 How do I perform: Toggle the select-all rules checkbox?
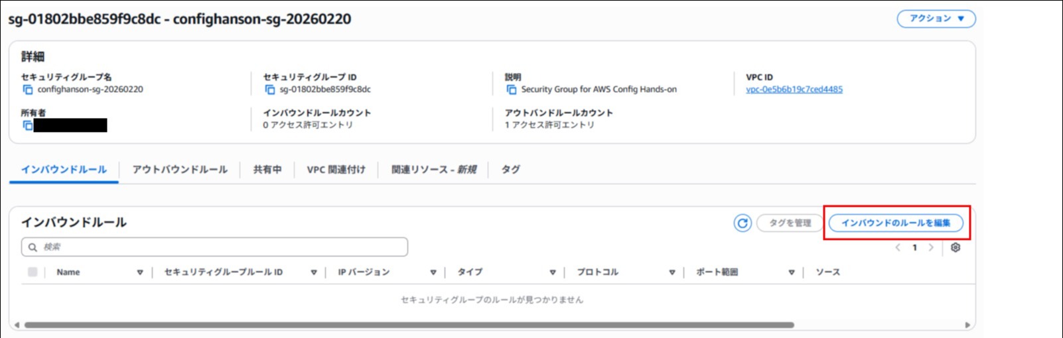click(x=33, y=272)
